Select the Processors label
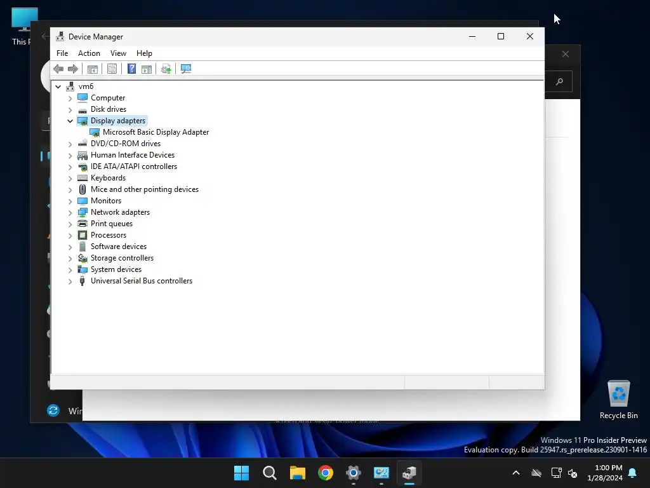Screen dimensions: 650x488 point(109,235)
